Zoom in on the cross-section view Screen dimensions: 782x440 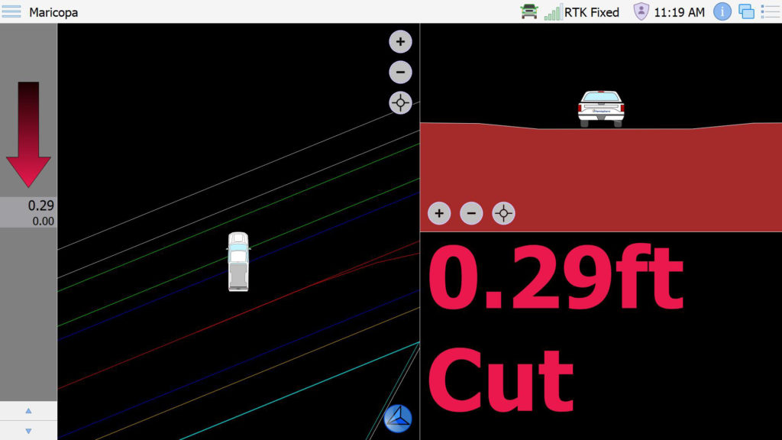coord(439,213)
